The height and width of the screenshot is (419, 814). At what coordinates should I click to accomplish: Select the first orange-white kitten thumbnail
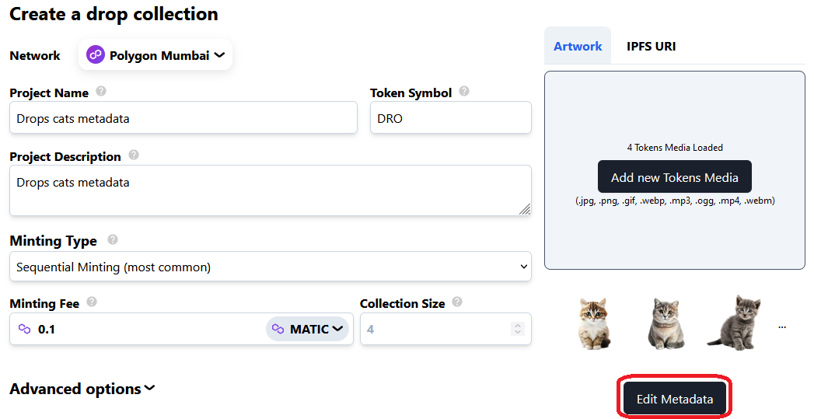[595, 322]
